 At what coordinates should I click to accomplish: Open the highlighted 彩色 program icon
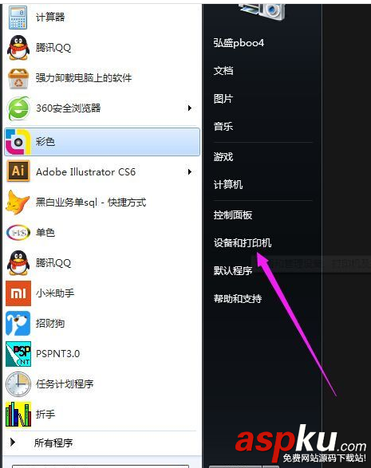(x=18, y=142)
